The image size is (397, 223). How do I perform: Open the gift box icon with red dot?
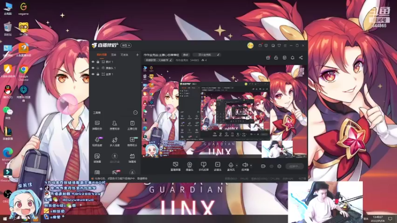(268, 57)
